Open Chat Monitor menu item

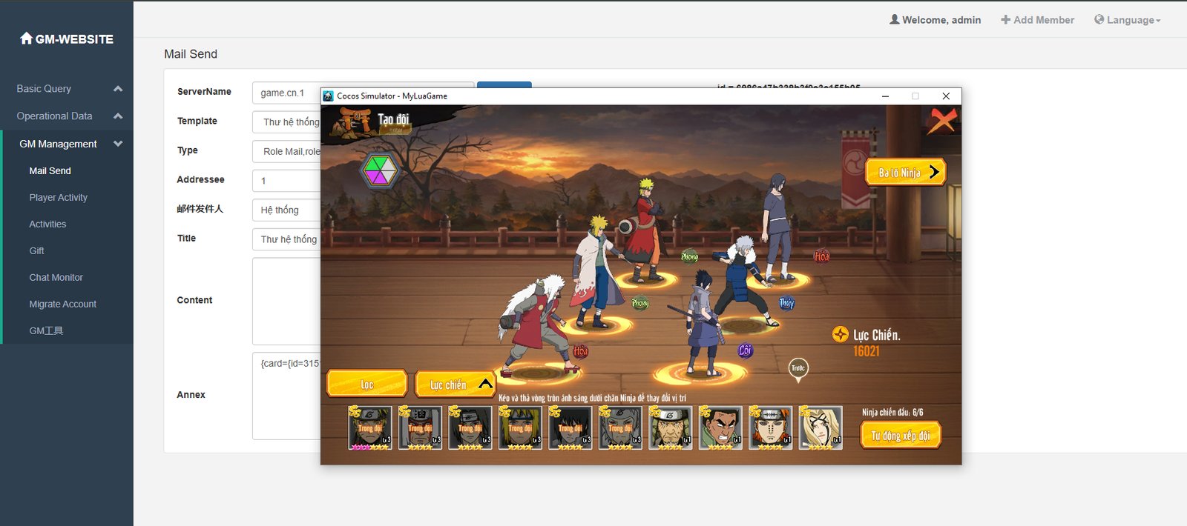(x=56, y=278)
